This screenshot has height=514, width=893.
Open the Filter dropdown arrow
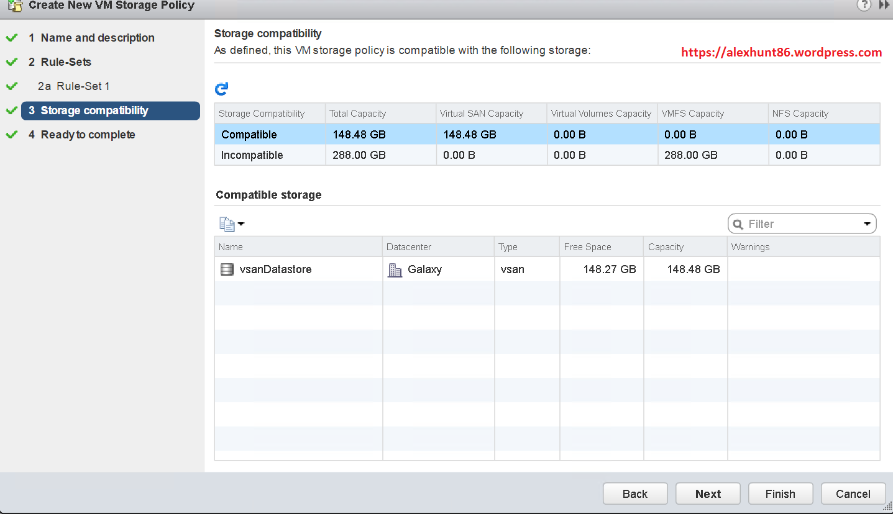(868, 223)
